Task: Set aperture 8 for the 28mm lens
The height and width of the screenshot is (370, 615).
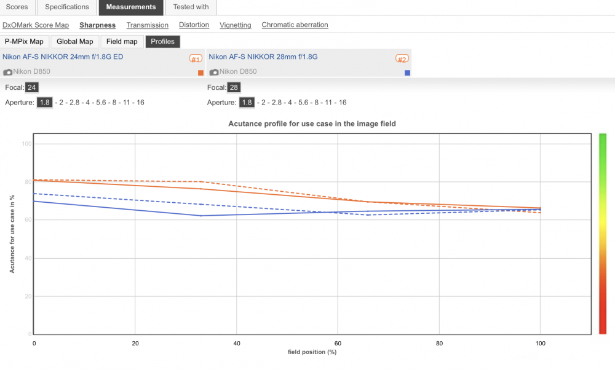Action: (317, 103)
